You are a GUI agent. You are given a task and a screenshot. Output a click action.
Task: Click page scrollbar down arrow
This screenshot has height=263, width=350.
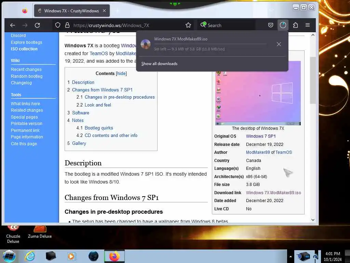click(x=313, y=220)
